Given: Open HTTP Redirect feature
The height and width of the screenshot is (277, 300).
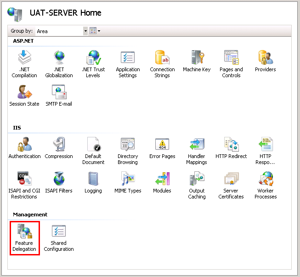Looking at the screenshot, I should 231,148.
